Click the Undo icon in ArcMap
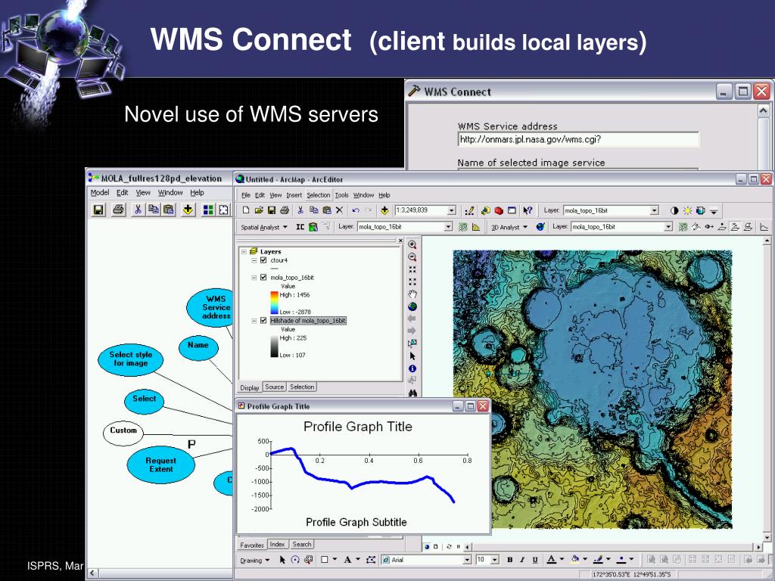775x581 pixels. coord(356,210)
